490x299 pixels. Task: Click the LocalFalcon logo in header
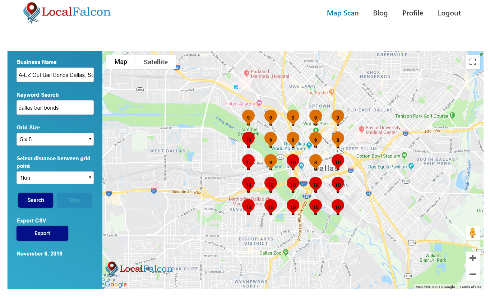click(67, 13)
